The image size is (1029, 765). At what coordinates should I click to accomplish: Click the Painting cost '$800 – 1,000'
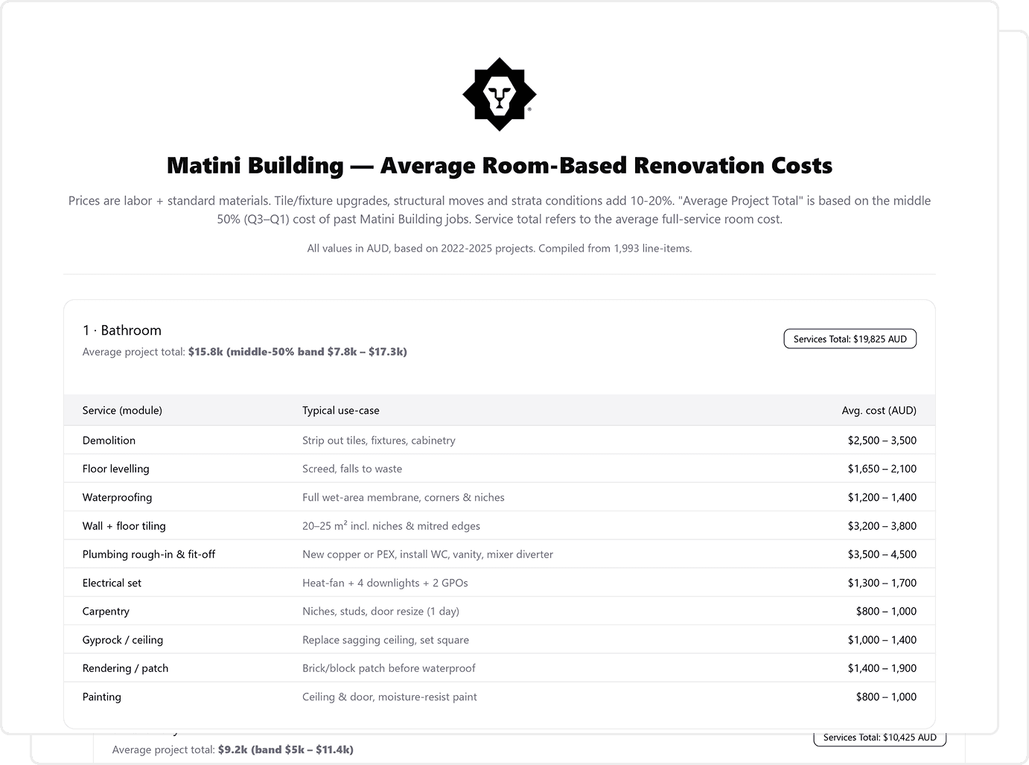tap(886, 697)
